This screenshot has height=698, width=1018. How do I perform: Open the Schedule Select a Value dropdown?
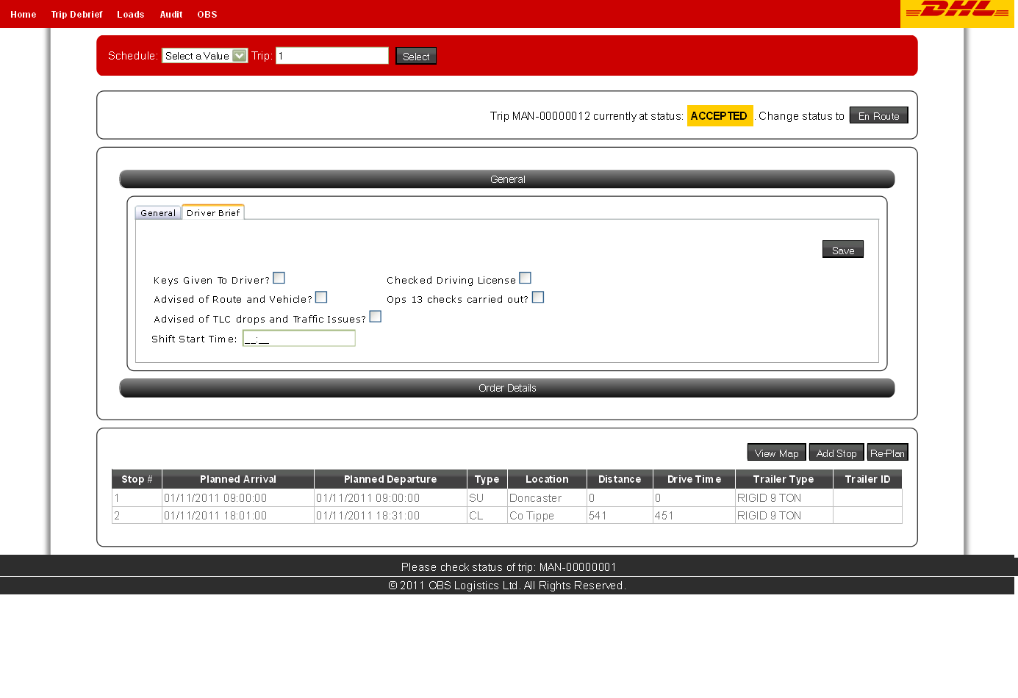click(204, 56)
